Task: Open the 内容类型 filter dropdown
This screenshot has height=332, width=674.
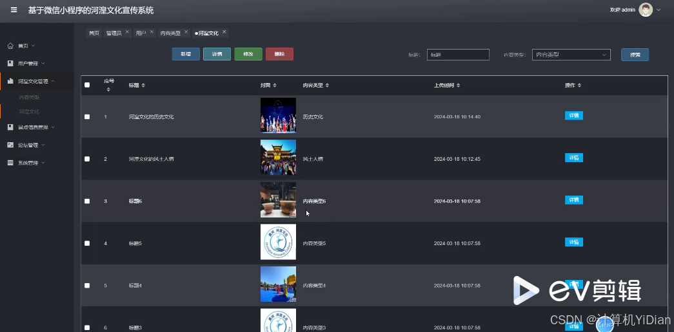Action: (x=571, y=55)
